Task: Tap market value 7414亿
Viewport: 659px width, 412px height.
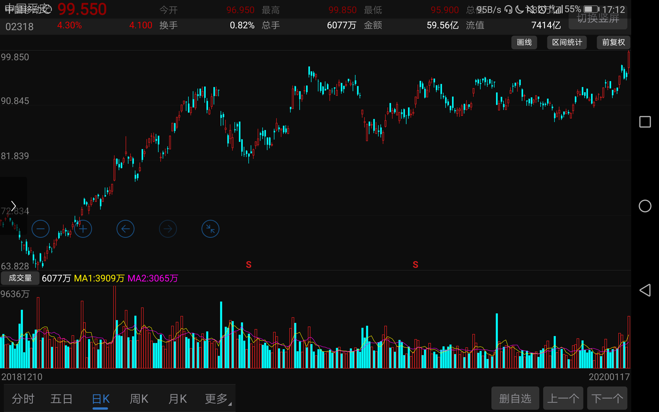Action: pos(546,25)
